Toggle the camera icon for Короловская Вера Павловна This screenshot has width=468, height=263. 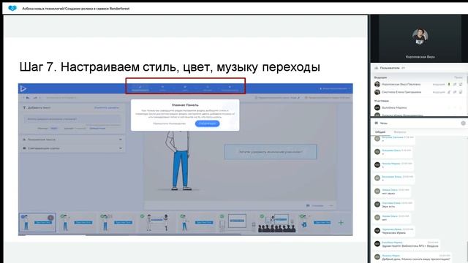click(455, 85)
